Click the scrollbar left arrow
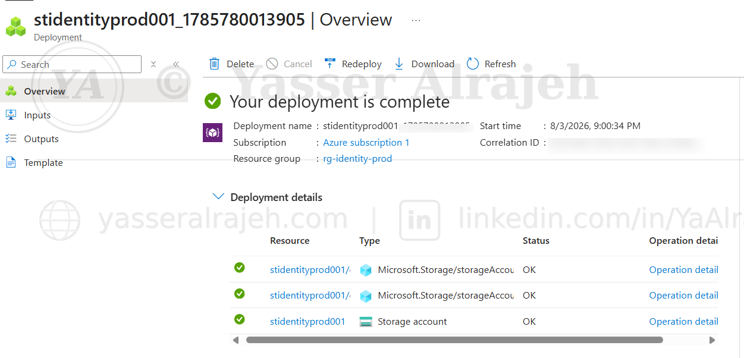Screen dimensions: 744x358 pos(236,340)
